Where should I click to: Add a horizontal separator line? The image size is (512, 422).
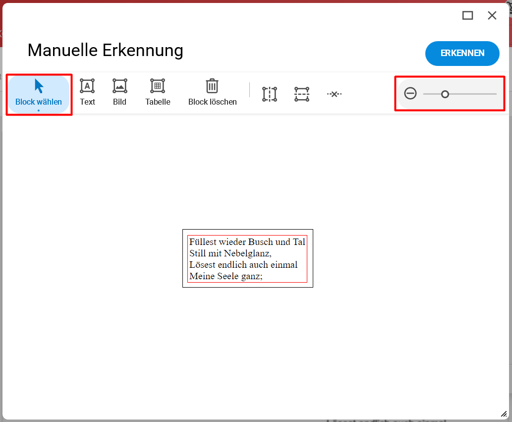pyautogui.click(x=302, y=94)
